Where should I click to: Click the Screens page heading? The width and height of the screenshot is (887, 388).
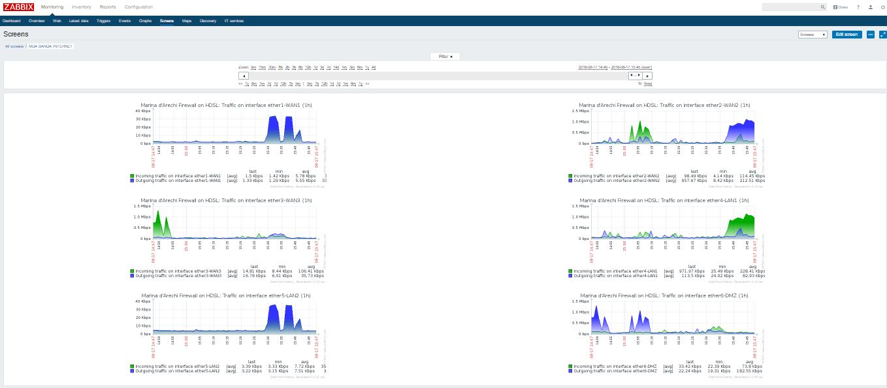point(16,34)
